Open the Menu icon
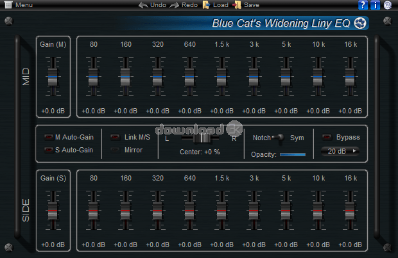The width and height of the screenshot is (398, 258). [x=8, y=4]
